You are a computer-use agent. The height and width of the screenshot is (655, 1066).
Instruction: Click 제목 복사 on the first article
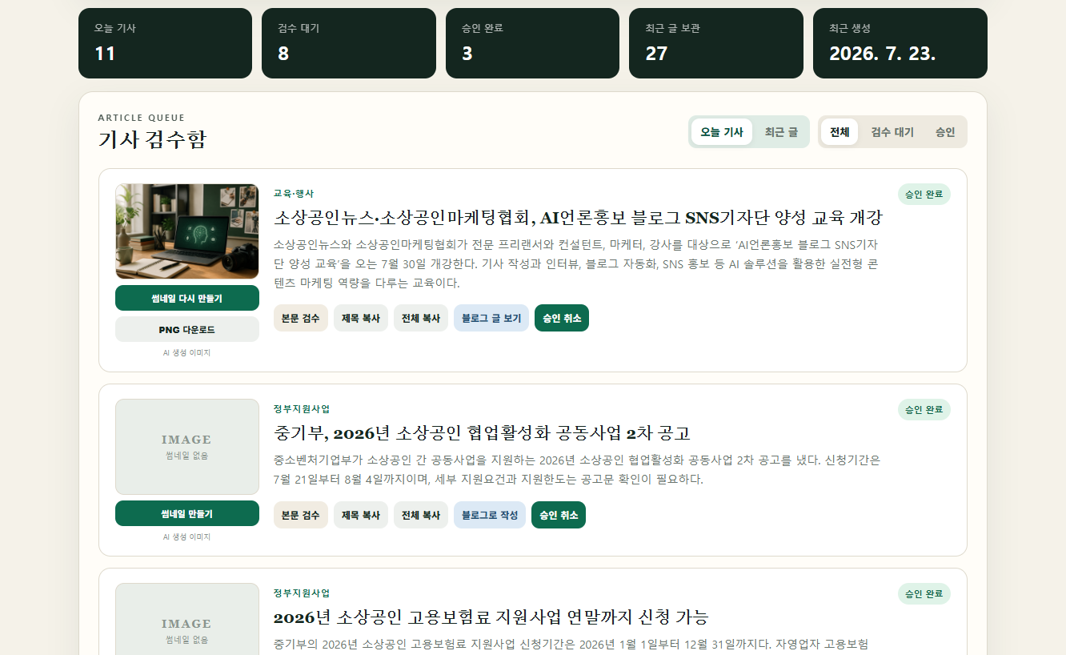point(361,318)
